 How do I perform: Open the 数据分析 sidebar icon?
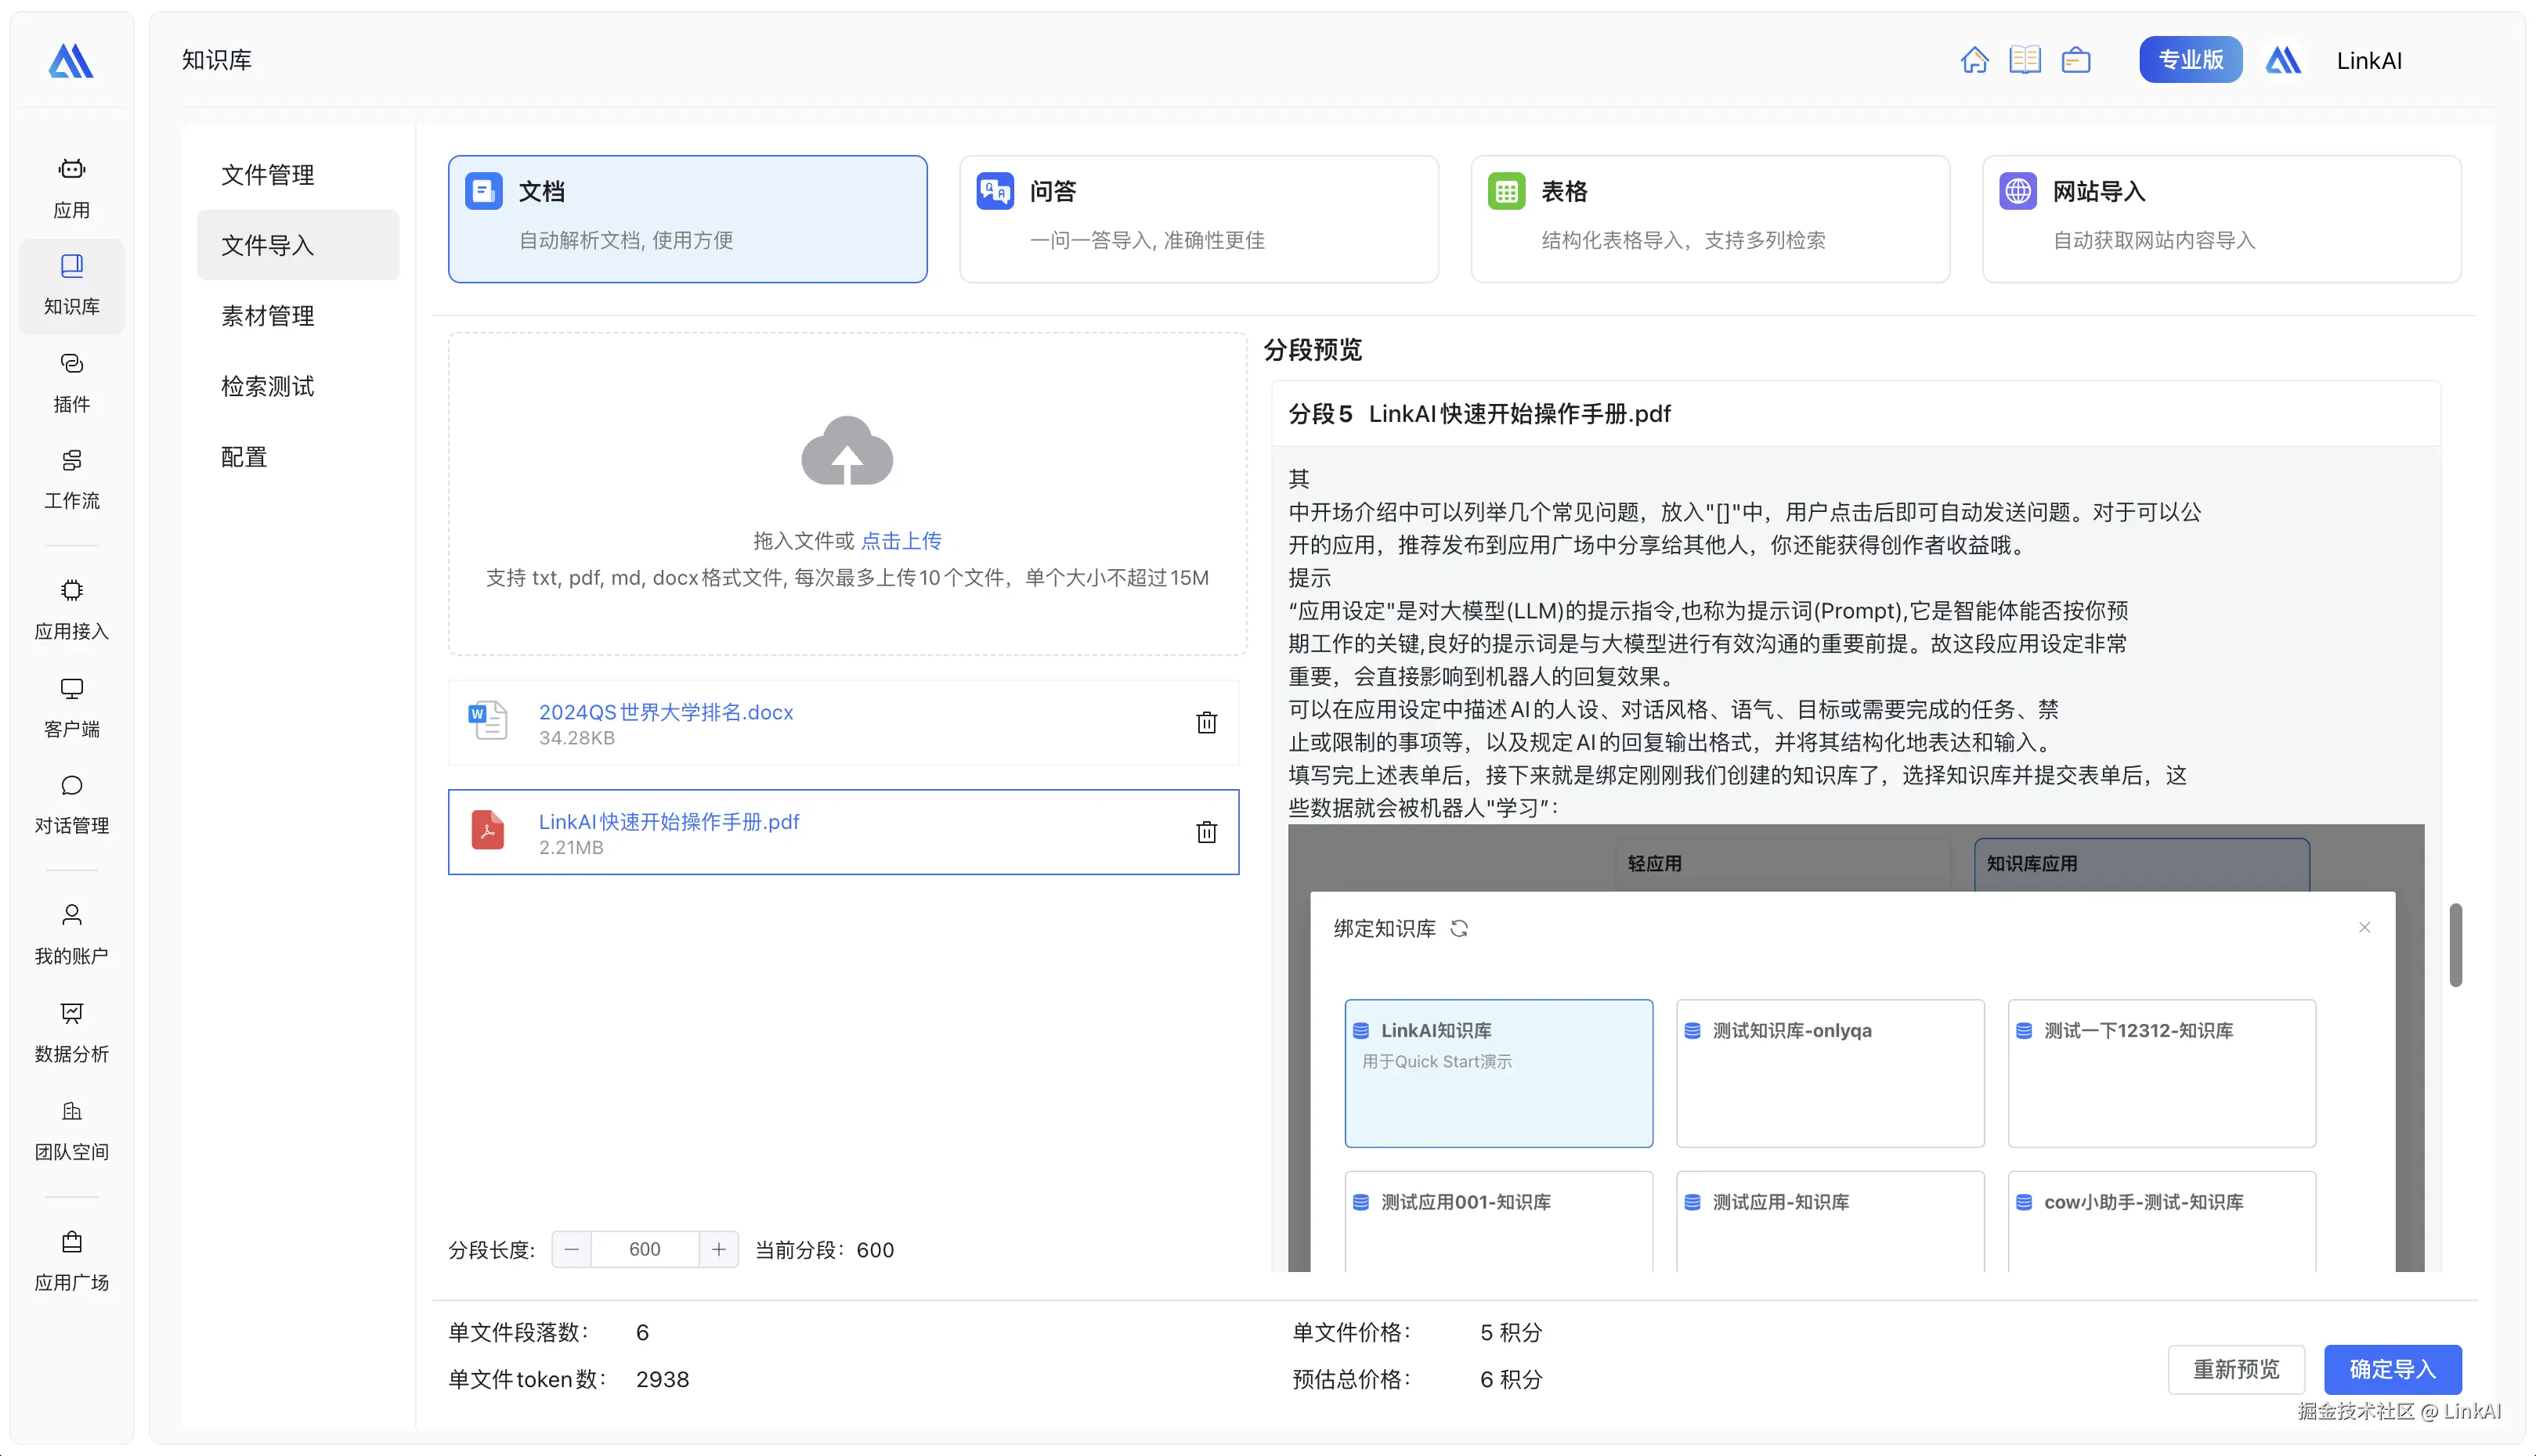coord(71,1032)
